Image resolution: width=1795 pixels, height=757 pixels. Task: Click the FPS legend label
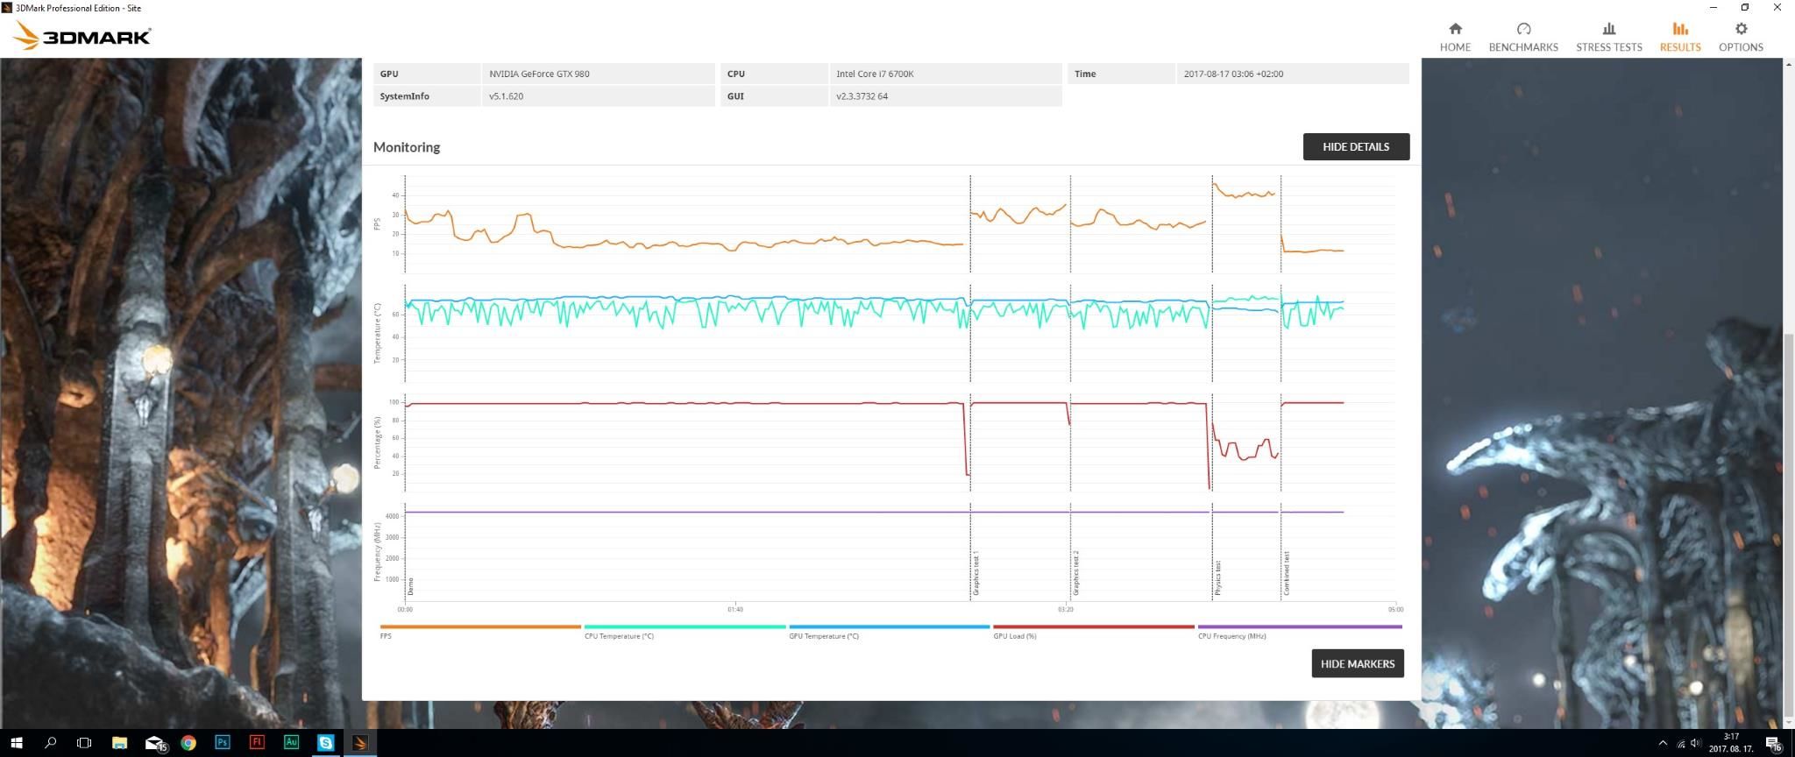click(x=386, y=636)
